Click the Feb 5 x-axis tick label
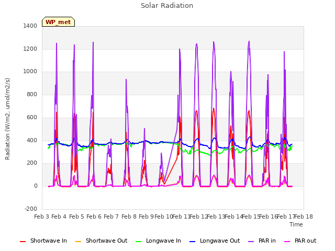 76,216
